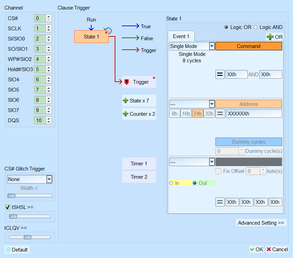
Task: Restore settings with the Default button
Action: point(17,249)
